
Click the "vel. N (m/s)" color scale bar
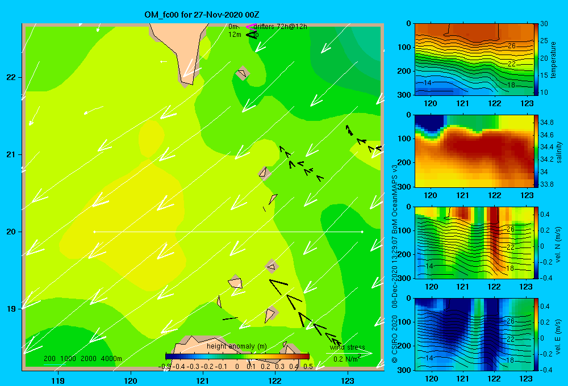[x=536, y=242]
